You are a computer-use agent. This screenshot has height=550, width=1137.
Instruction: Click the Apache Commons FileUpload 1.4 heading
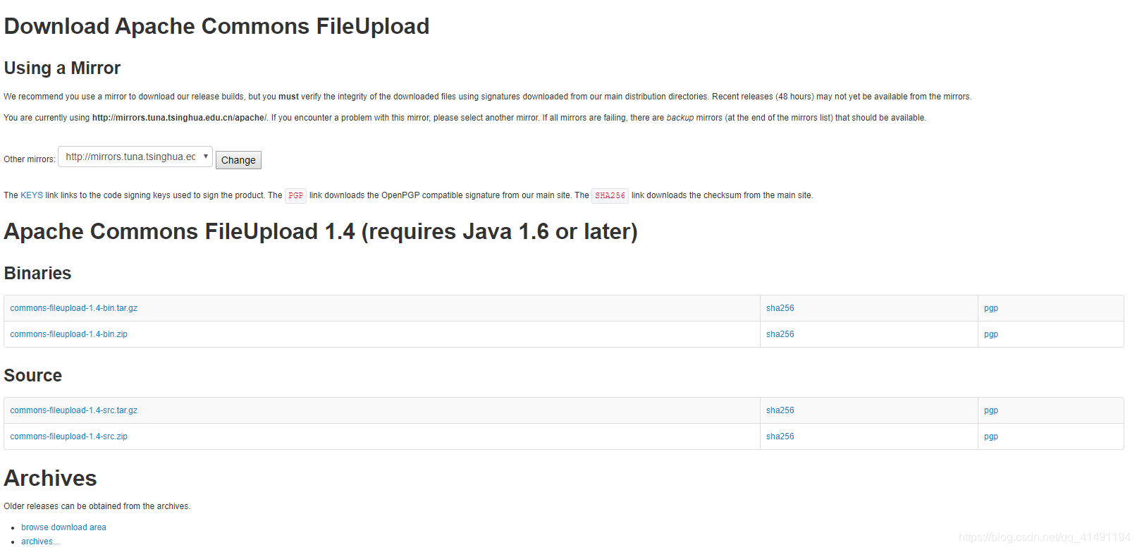pyautogui.click(x=321, y=231)
